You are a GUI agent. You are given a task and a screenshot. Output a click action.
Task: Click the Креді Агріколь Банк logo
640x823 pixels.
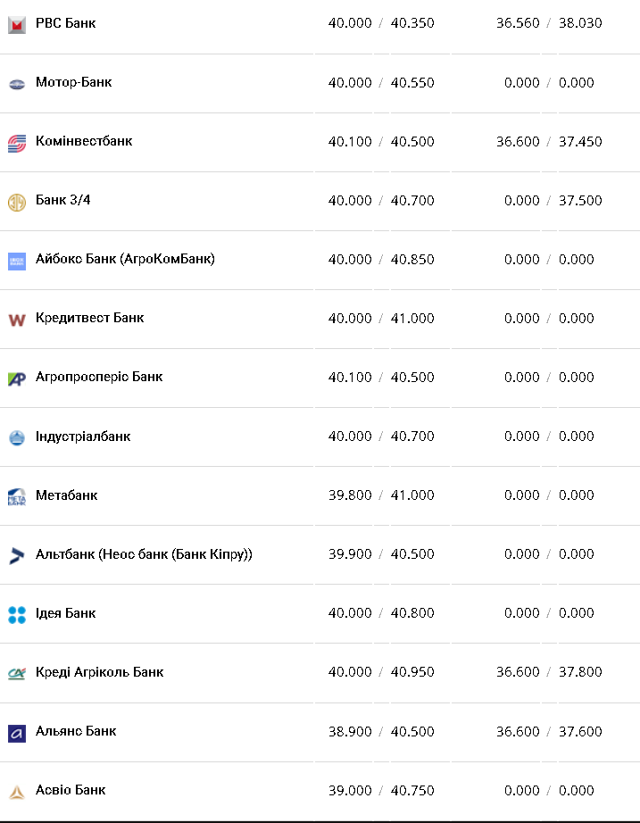click(x=16, y=673)
